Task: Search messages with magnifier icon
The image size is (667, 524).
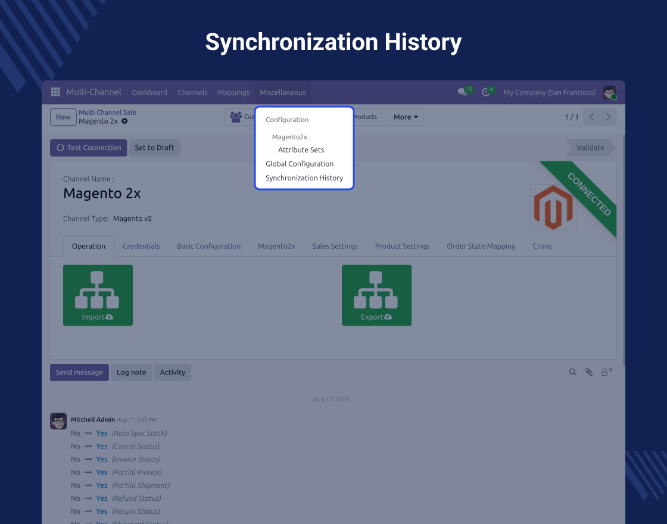Action: coord(573,372)
